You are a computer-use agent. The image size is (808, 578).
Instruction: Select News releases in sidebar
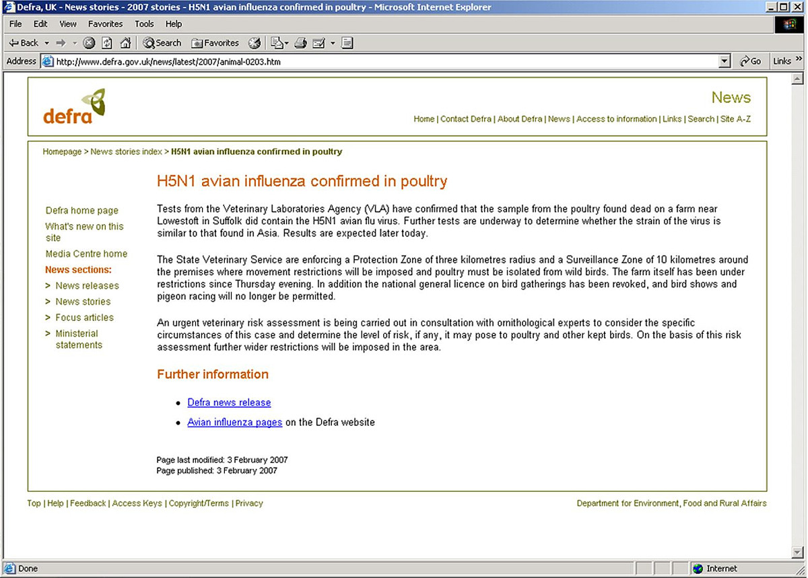(87, 286)
